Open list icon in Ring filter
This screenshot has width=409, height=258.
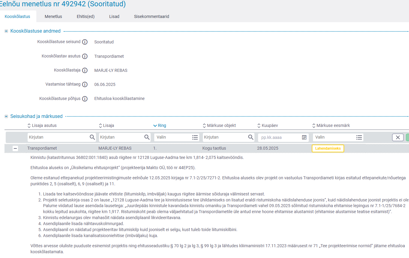click(195, 137)
